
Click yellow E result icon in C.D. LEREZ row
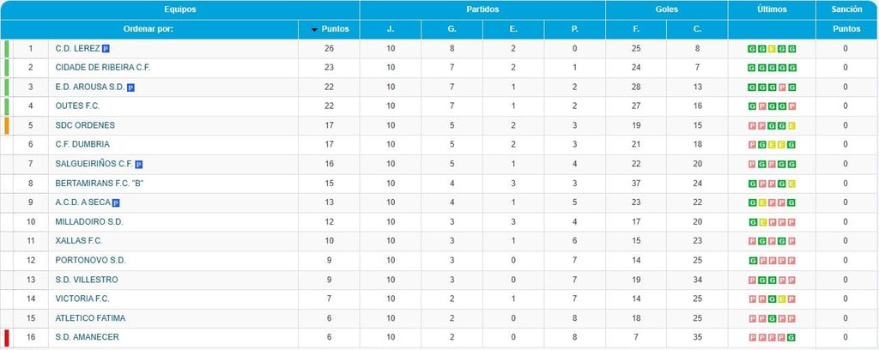[x=772, y=49]
